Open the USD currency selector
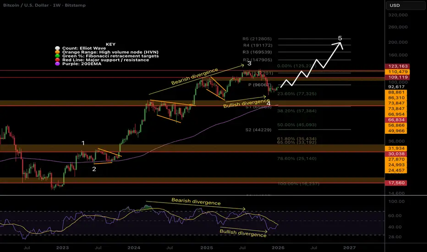The height and width of the screenshot is (252, 427). tap(405, 5)
